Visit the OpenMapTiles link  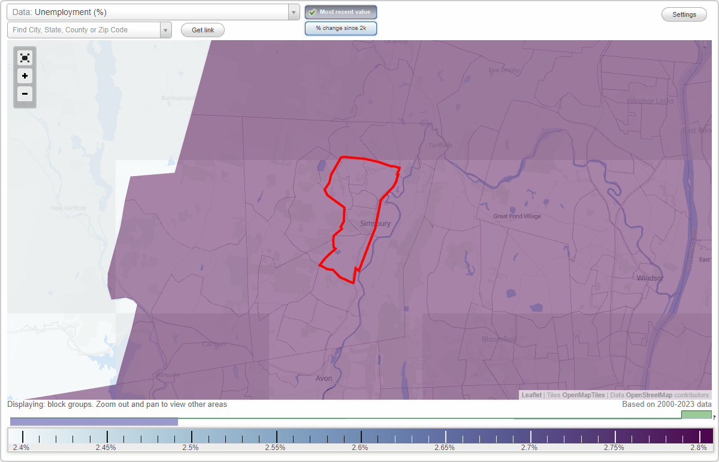582,395
